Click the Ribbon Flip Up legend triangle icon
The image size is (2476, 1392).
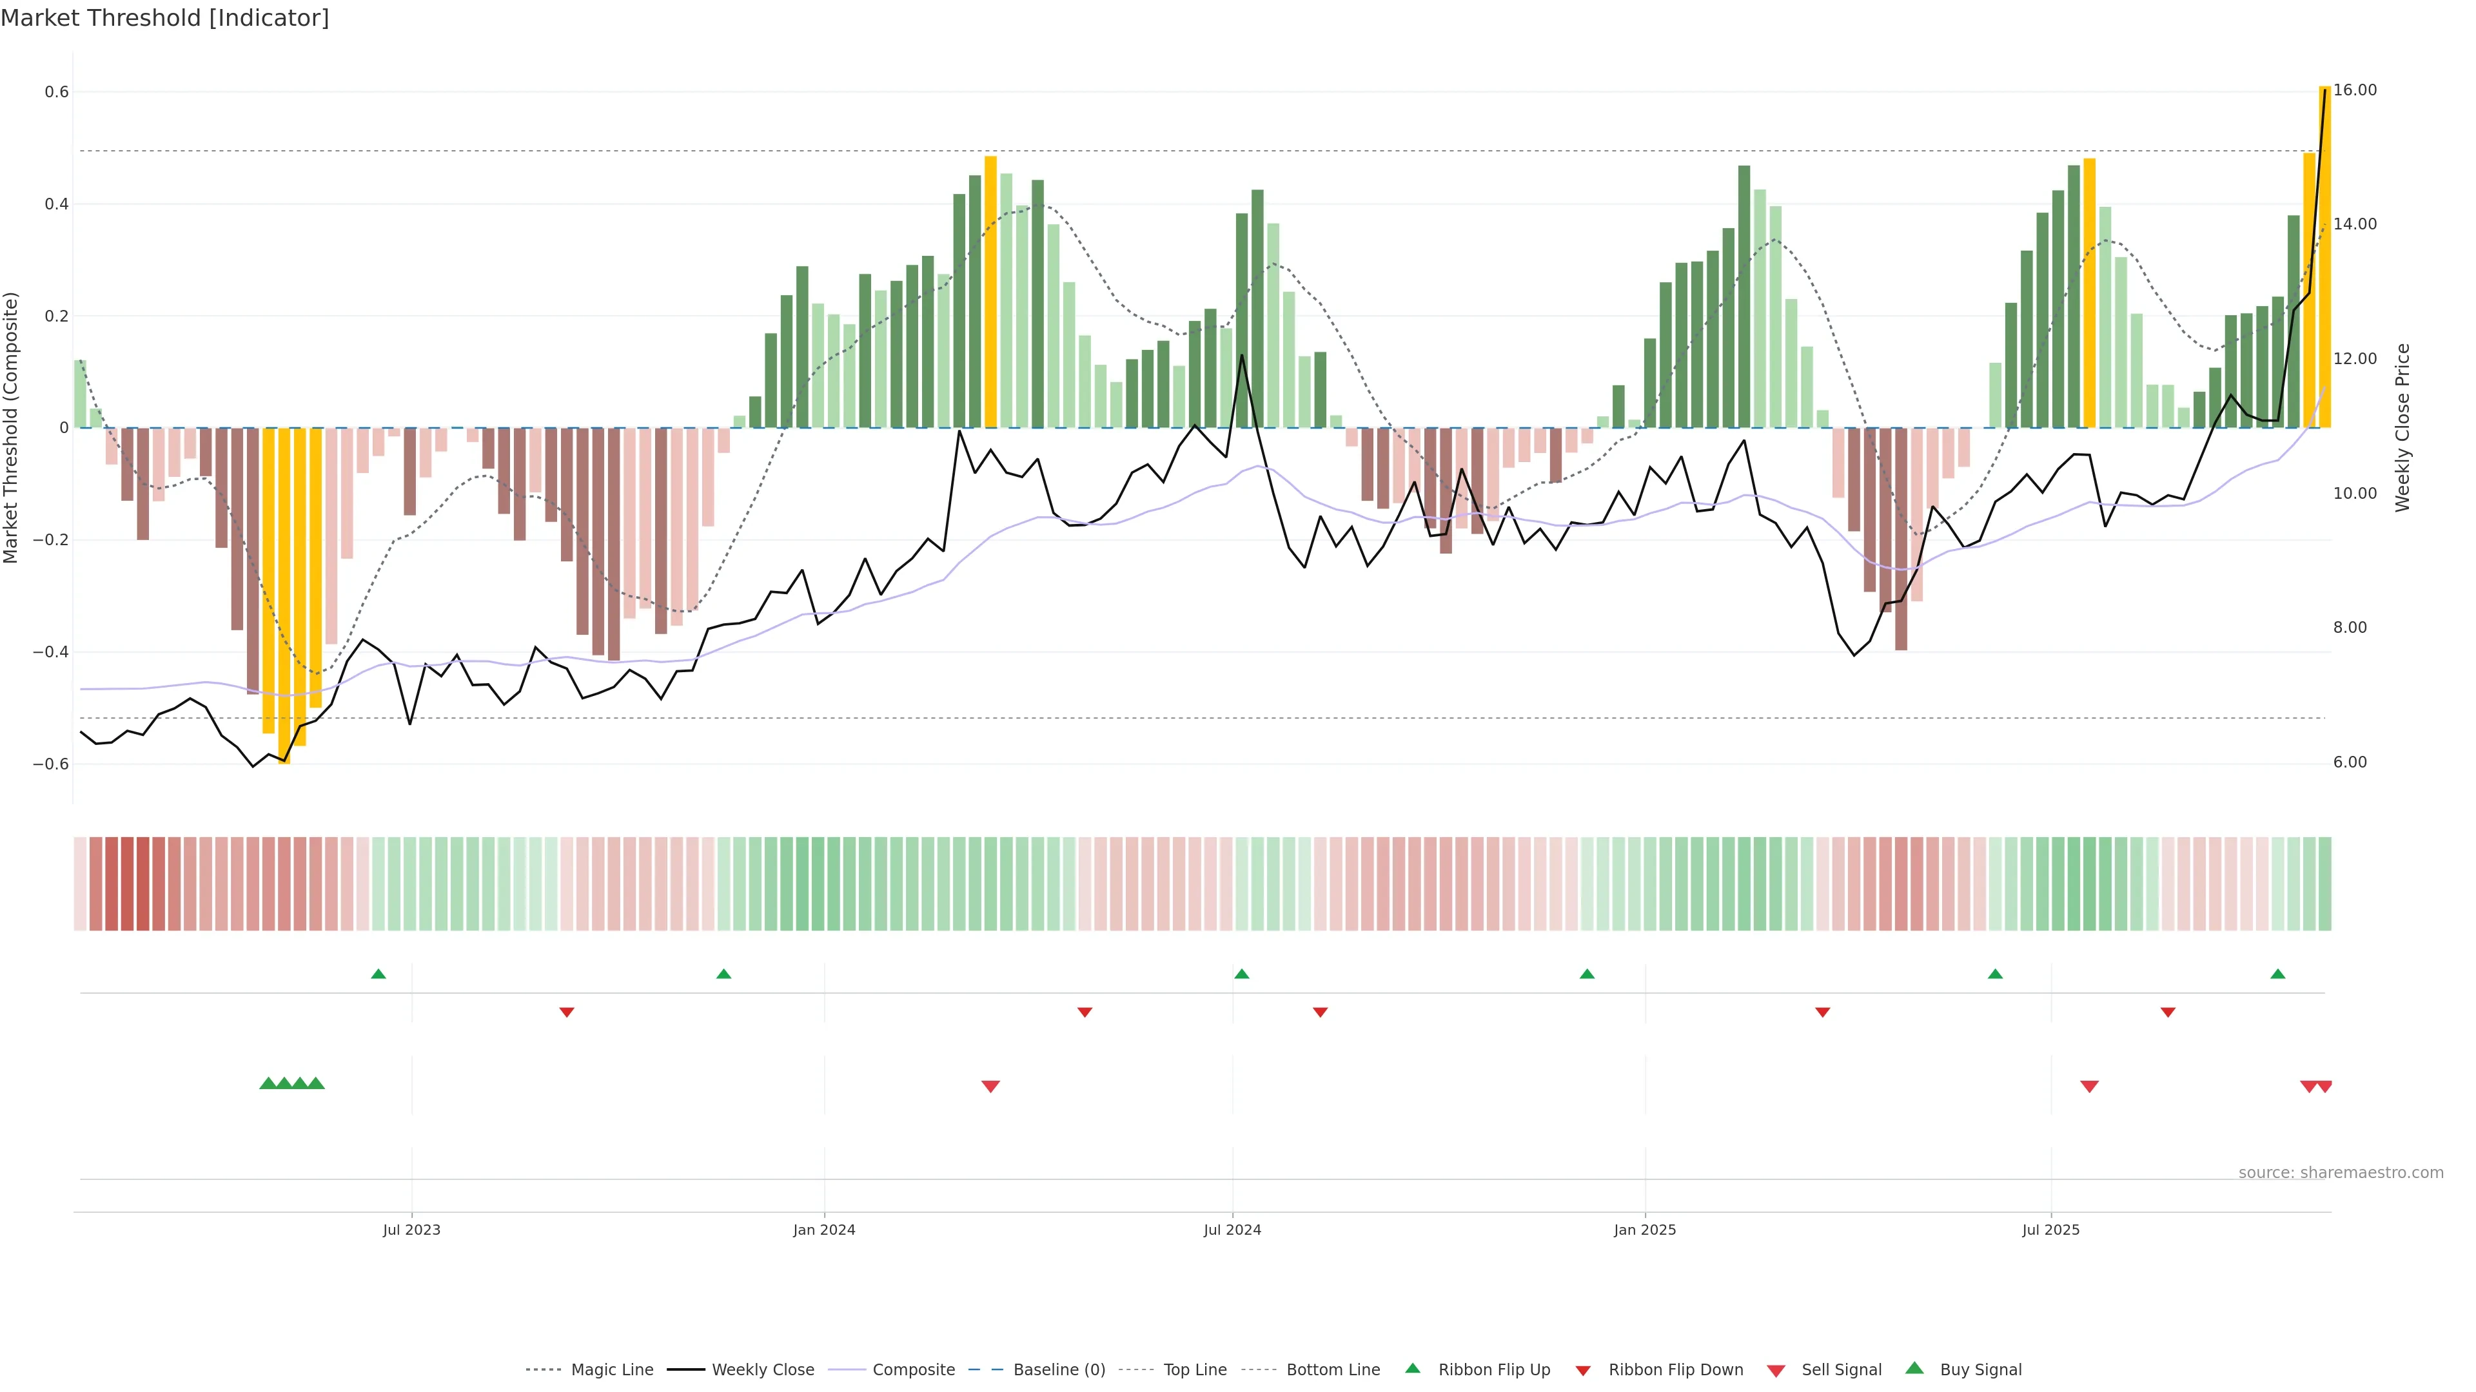1412,1368
